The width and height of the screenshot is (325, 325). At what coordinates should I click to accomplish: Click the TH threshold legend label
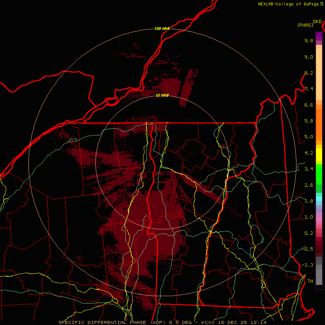click(310, 281)
